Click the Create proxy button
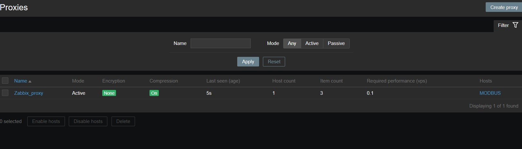The width and height of the screenshot is (522, 149). point(504,7)
